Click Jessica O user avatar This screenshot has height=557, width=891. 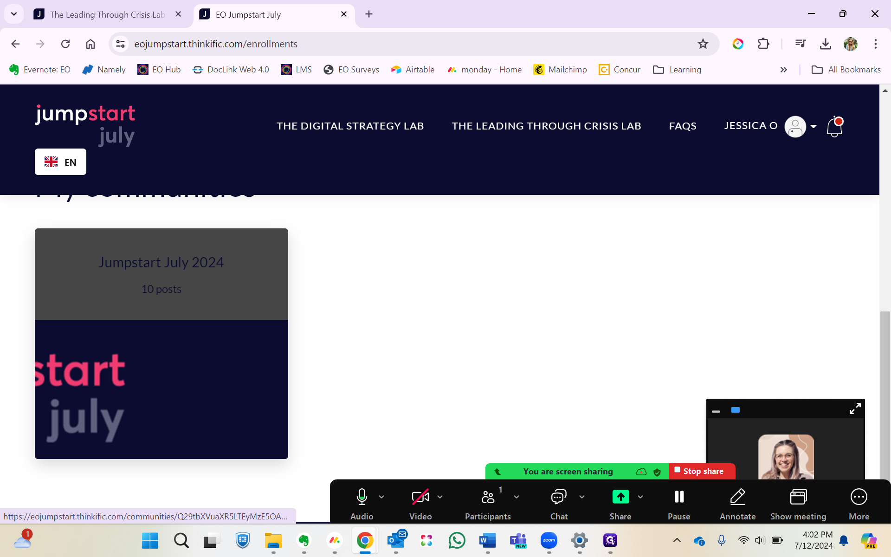(x=795, y=126)
